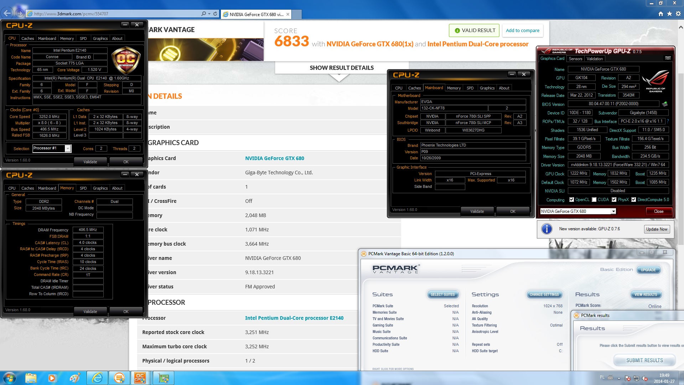Click Internet Explorer taskbar icon

(x=97, y=378)
